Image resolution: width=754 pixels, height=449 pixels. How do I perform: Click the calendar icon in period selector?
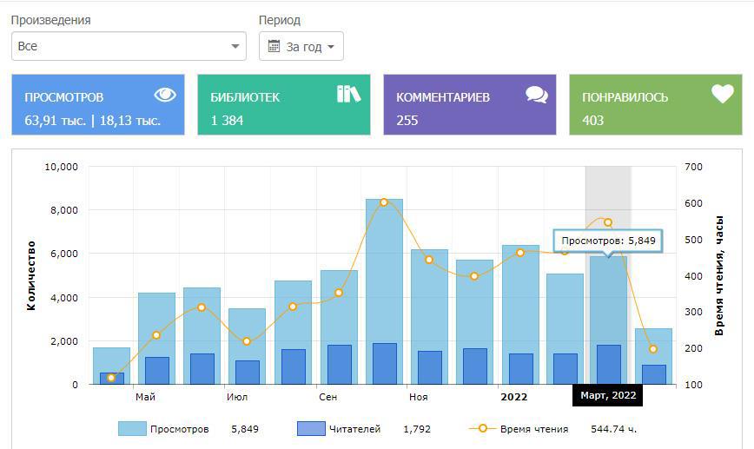tap(274, 46)
